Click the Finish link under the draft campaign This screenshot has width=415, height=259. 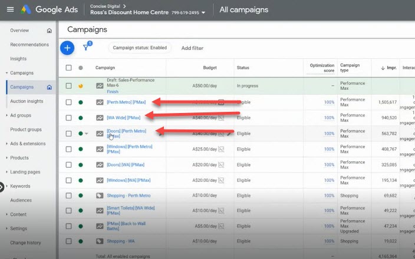click(113, 92)
